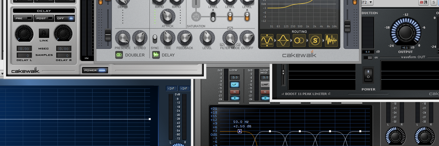
Task: Click the white handle ending the blue graph line
Action: (x=150, y=119)
